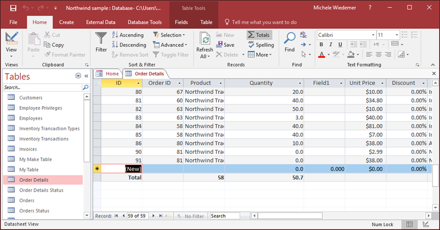Apply Bold formatting

(x=321, y=44)
